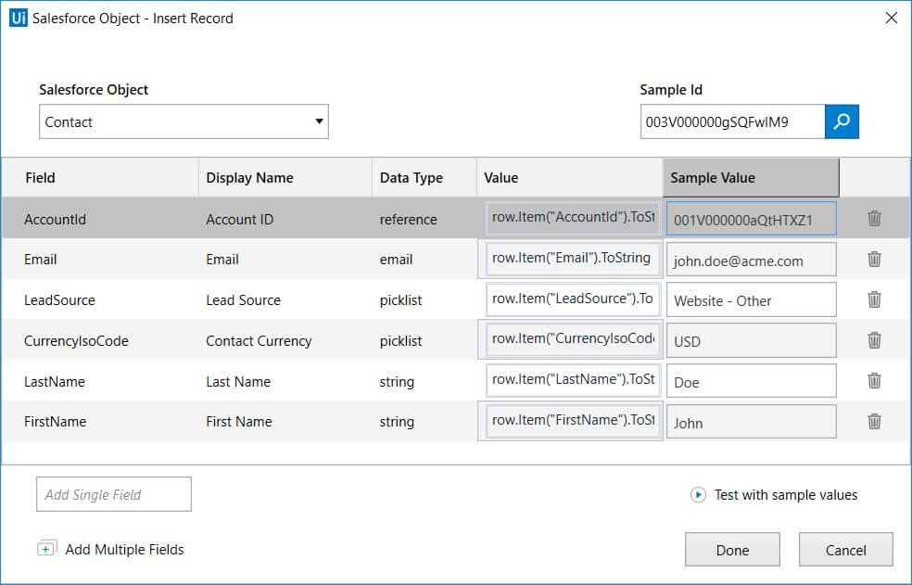This screenshot has width=912, height=585.
Task: Click the CurrencyIsoCode picklist data type cell
Action: pyautogui.click(x=400, y=341)
